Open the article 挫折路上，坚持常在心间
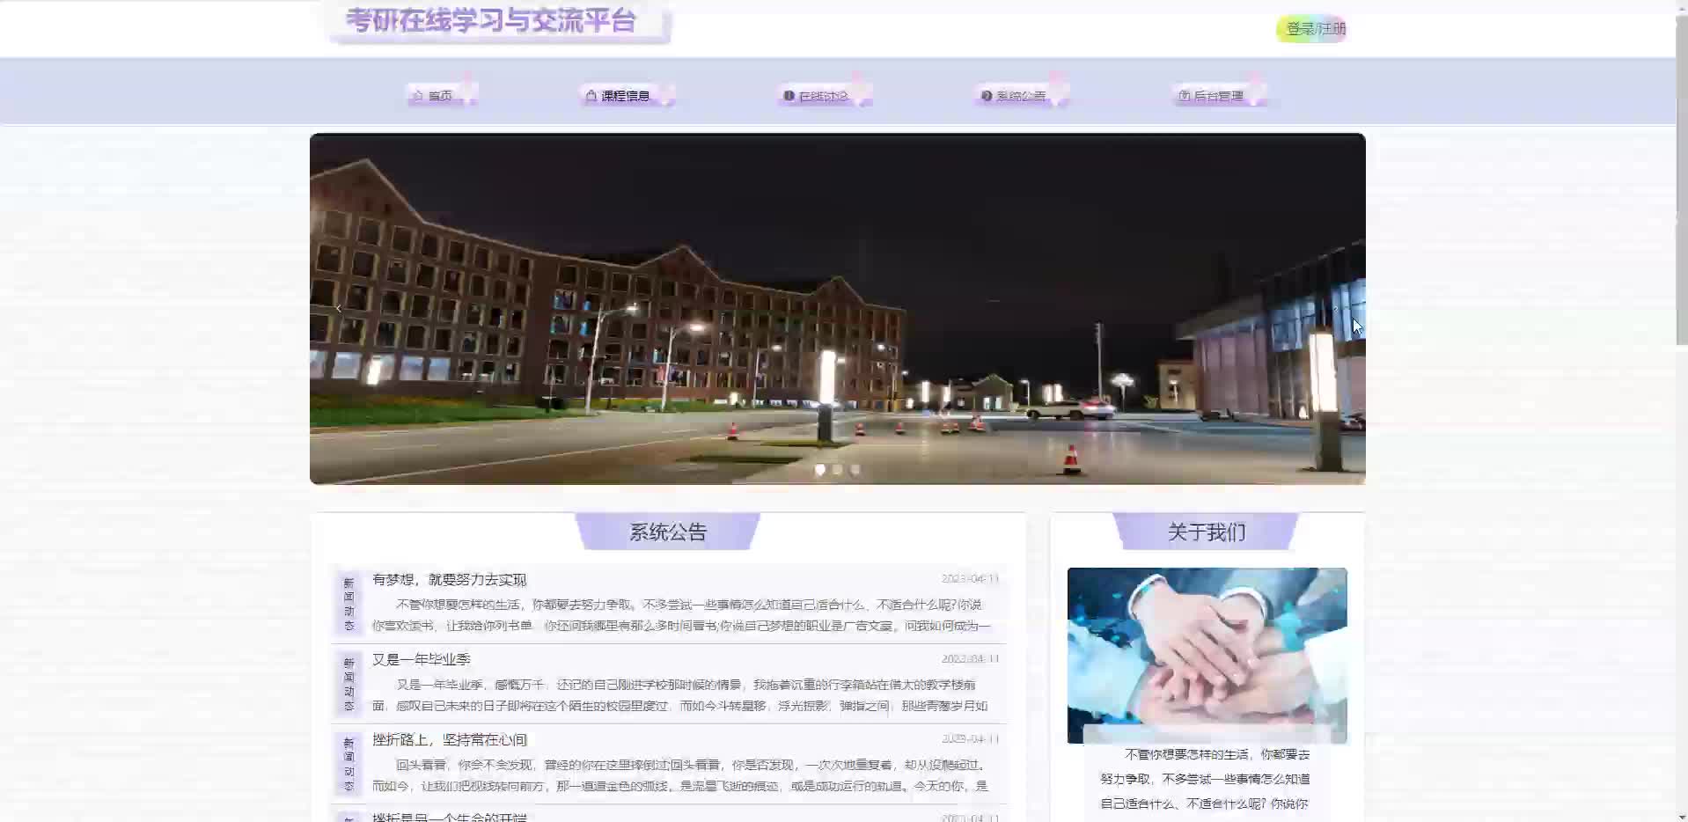1688x822 pixels. 449,739
